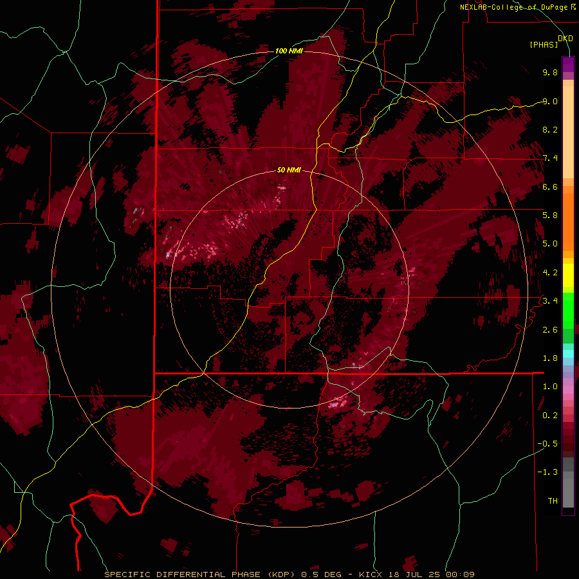Click the TH threshold label on legend
579x579 pixels.
pyautogui.click(x=553, y=501)
